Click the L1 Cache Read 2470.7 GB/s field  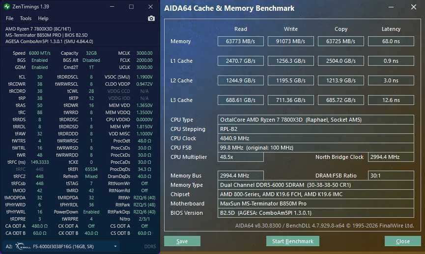pyautogui.click(x=241, y=61)
